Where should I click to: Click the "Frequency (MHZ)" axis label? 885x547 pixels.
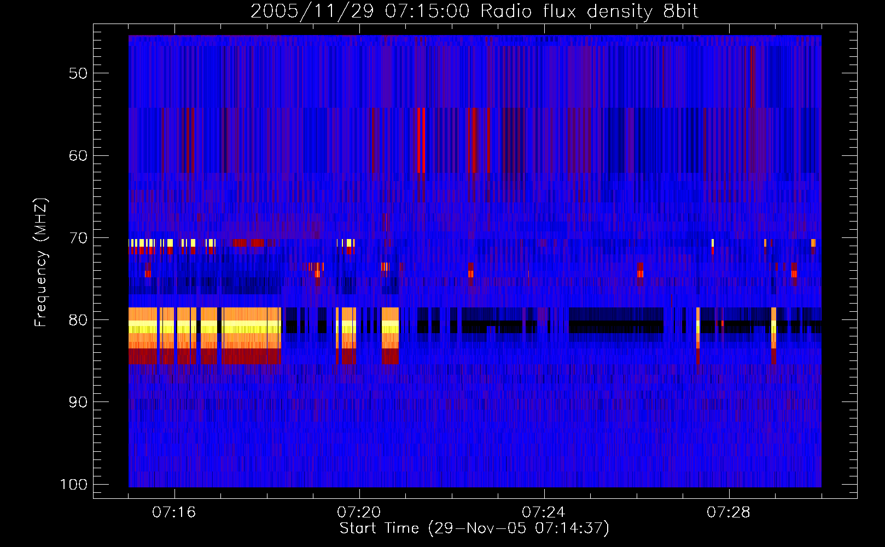[41, 263]
